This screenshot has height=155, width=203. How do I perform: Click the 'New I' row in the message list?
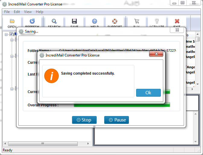click(x=190, y=41)
